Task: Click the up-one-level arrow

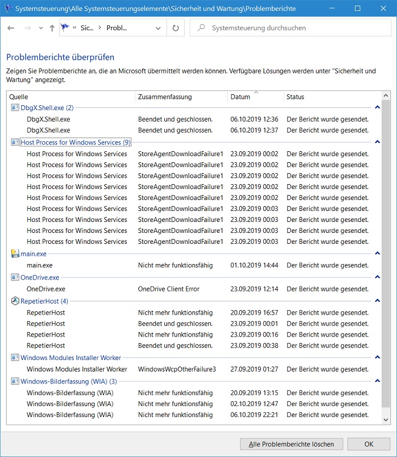Action: coord(52,28)
